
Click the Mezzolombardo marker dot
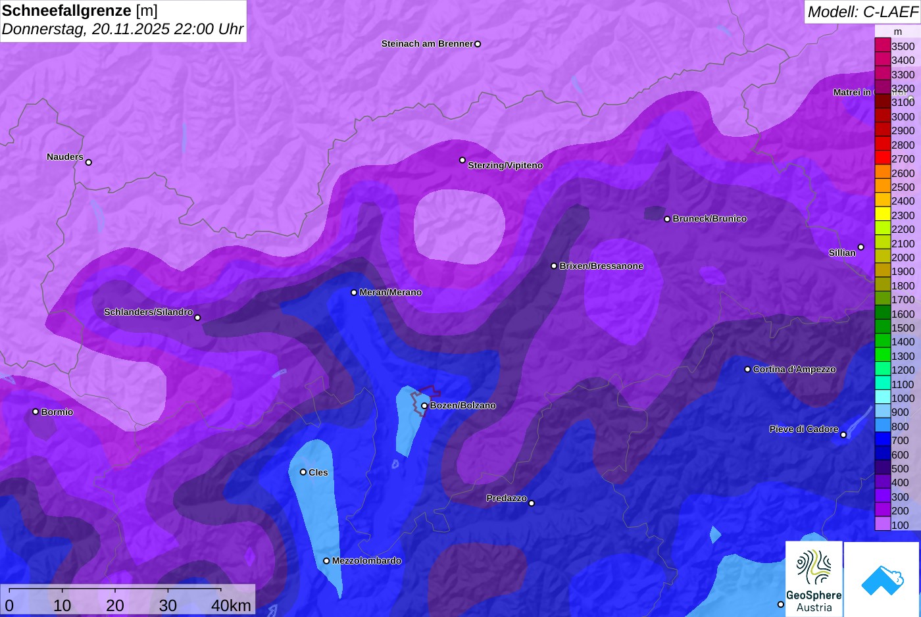pos(326,561)
